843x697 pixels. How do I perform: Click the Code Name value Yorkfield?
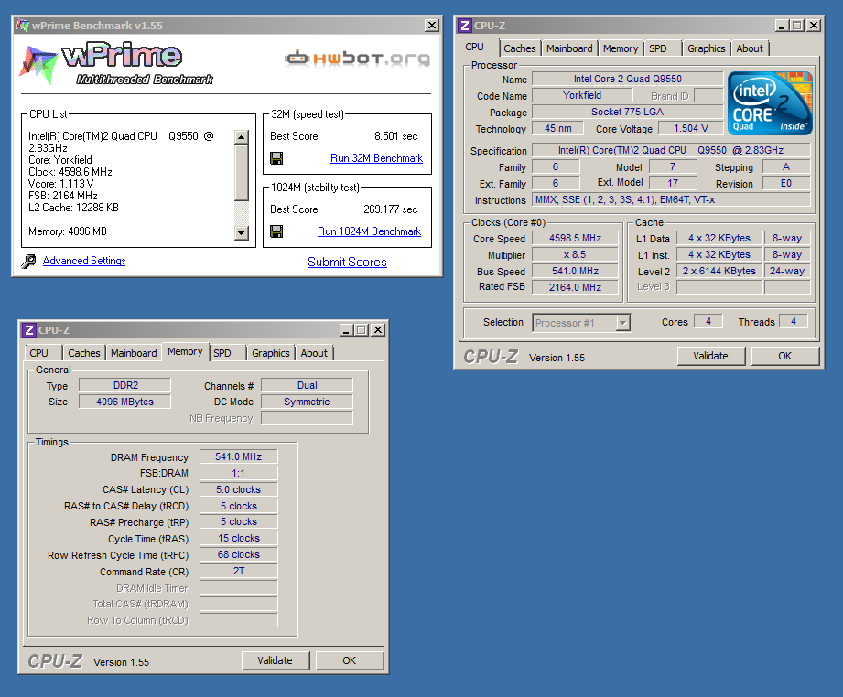point(582,96)
